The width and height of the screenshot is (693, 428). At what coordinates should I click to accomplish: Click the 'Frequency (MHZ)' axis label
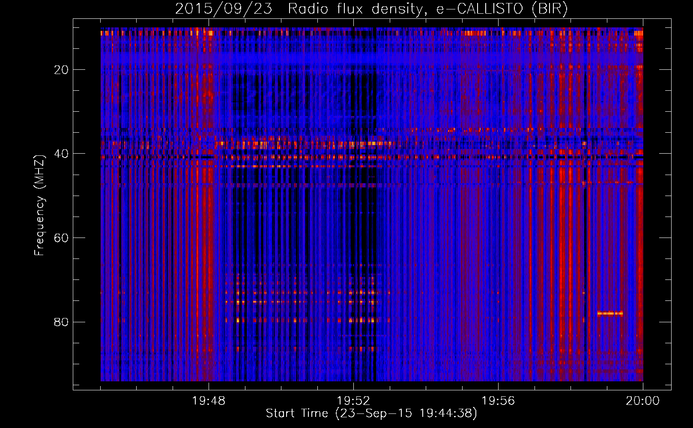click(39, 205)
